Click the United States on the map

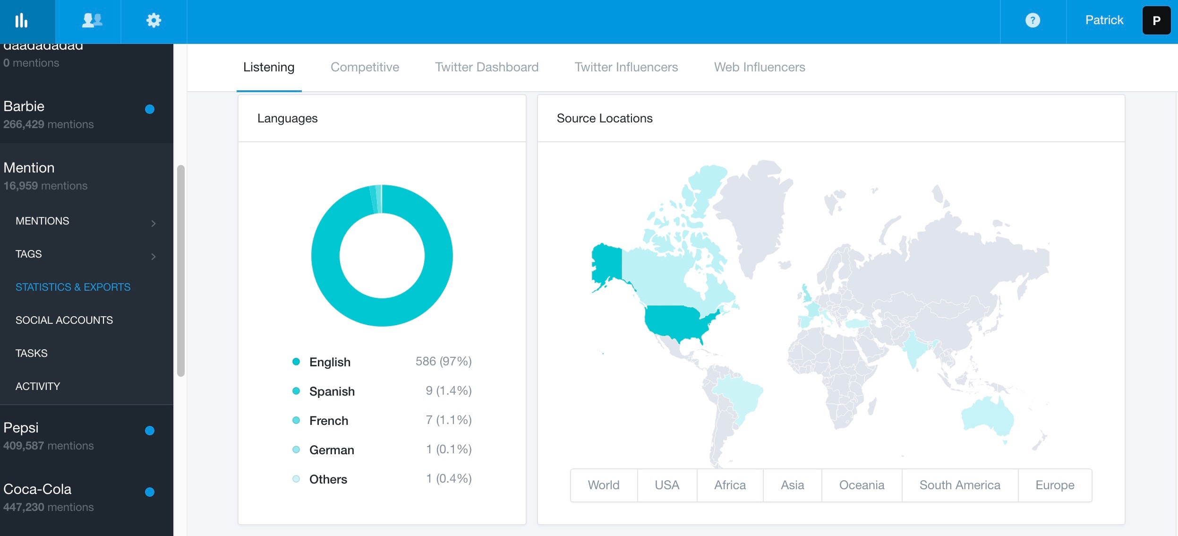[x=675, y=321]
